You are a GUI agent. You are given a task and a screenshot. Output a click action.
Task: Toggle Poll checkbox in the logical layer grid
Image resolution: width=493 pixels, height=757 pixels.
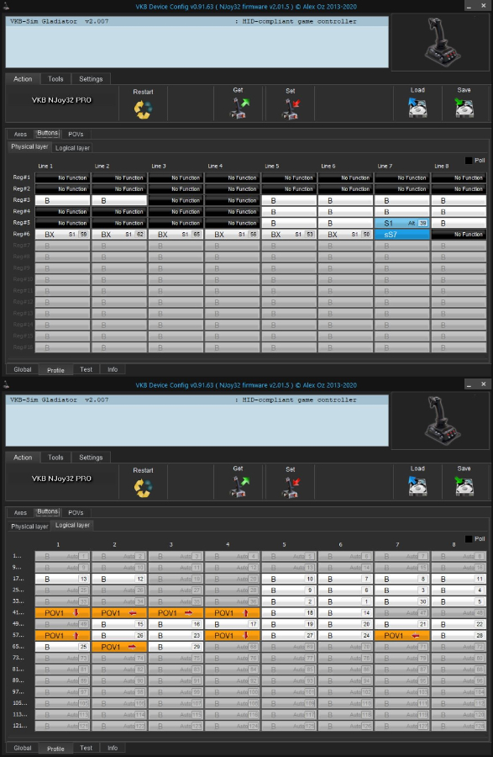click(x=469, y=539)
